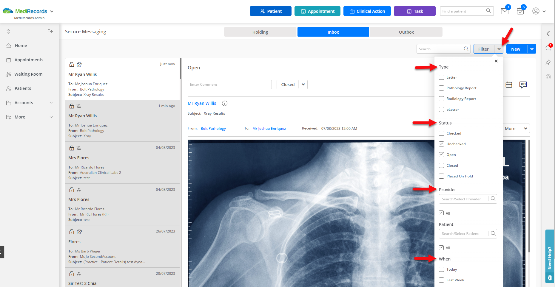Click the Patient filter search magnifier icon
This screenshot has width=555, height=287.
click(493, 233)
